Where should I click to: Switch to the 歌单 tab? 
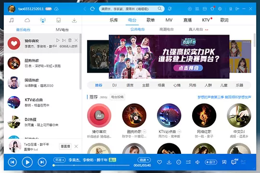[151, 20]
